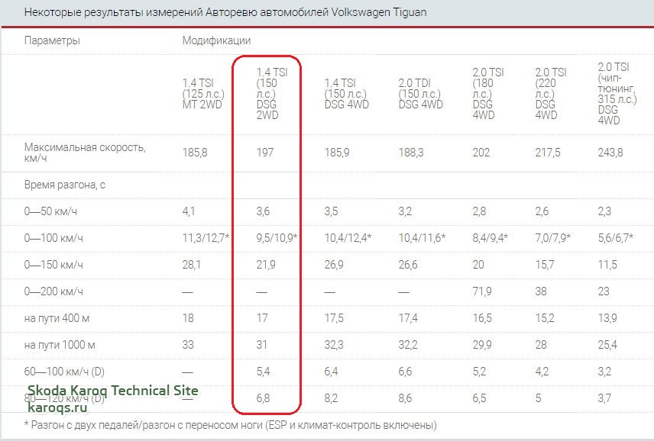Click the '4,2' cell in the 60—100 км/ч row
The image size is (654, 441).
542,372
